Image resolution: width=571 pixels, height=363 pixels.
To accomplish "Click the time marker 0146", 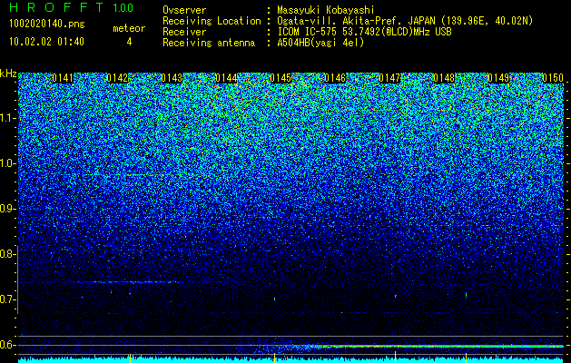I will point(335,78).
